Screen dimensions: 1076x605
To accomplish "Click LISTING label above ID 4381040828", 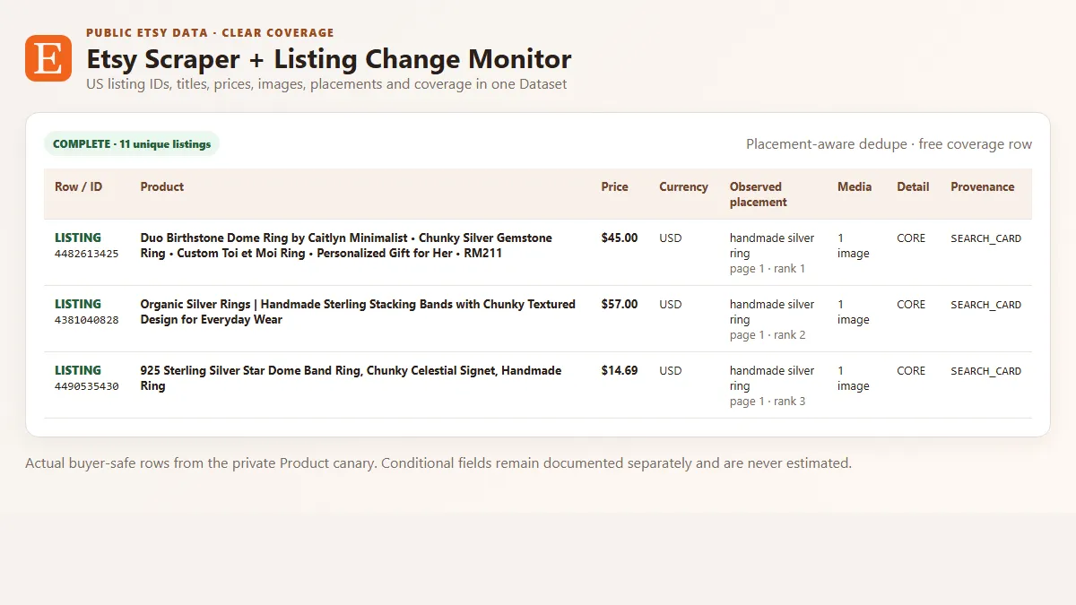I will point(78,305).
